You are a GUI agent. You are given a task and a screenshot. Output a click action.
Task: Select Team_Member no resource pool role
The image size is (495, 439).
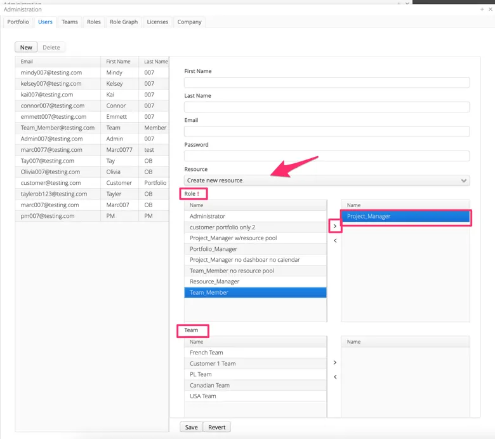point(255,271)
